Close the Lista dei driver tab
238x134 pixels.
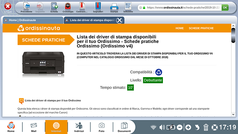[x=120, y=20]
